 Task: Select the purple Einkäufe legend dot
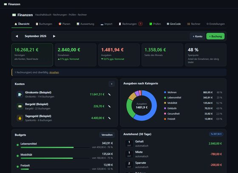pyautogui.click(x=165, y=108)
